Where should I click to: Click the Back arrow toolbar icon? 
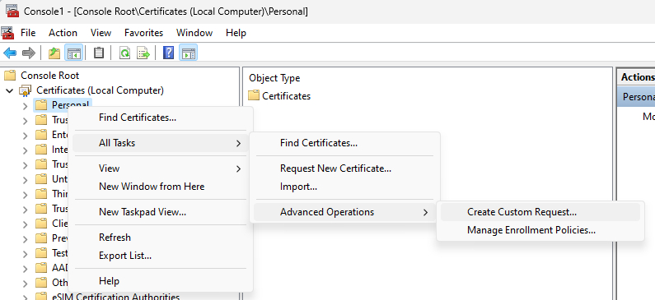(10, 53)
